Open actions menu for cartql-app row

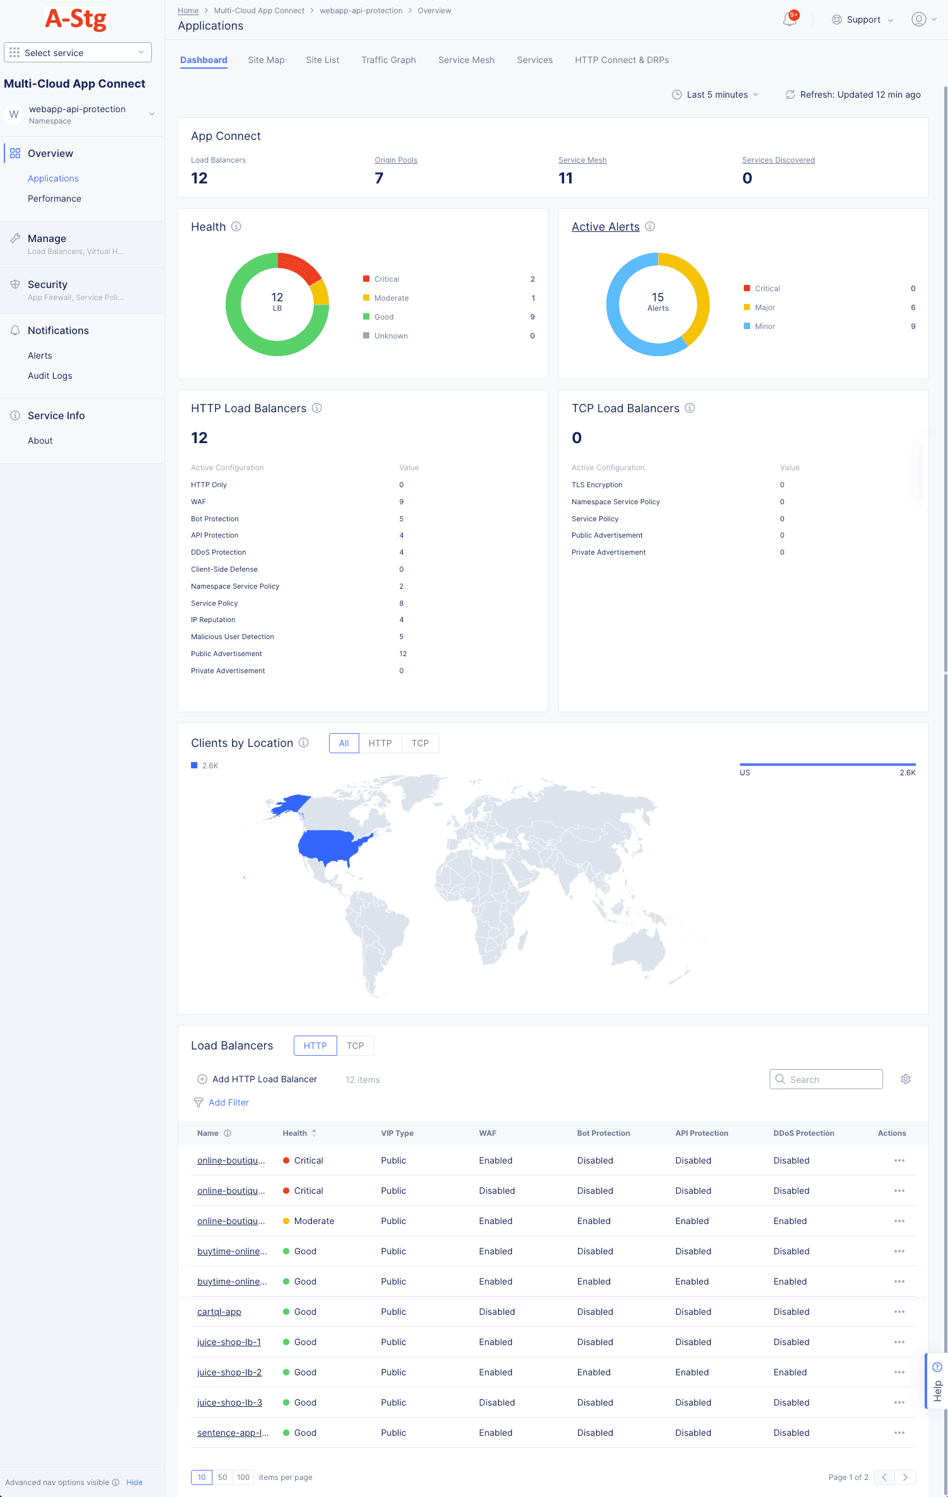tap(899, 1312)
